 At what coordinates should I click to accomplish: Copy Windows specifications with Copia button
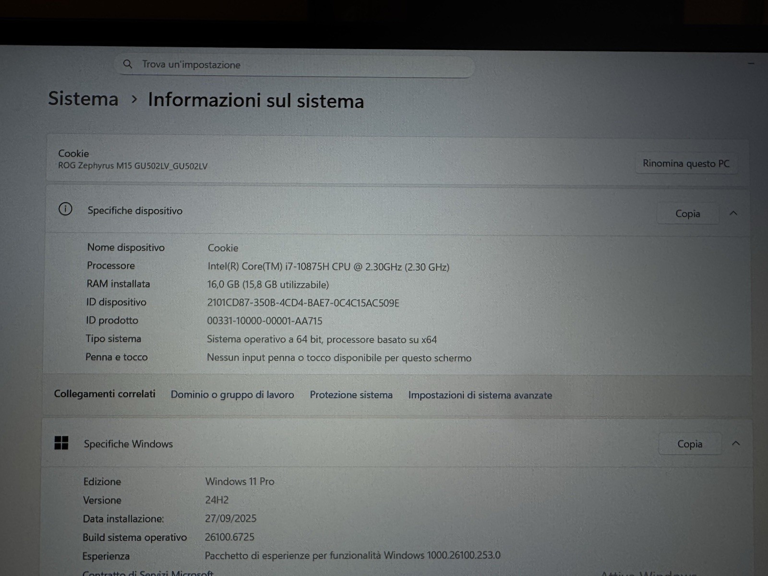pyautogui.click(x=690, y=444)
